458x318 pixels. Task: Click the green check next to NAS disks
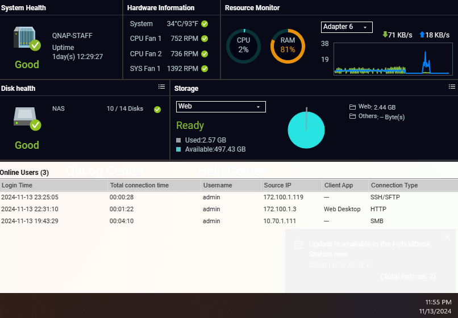point(157,109)
